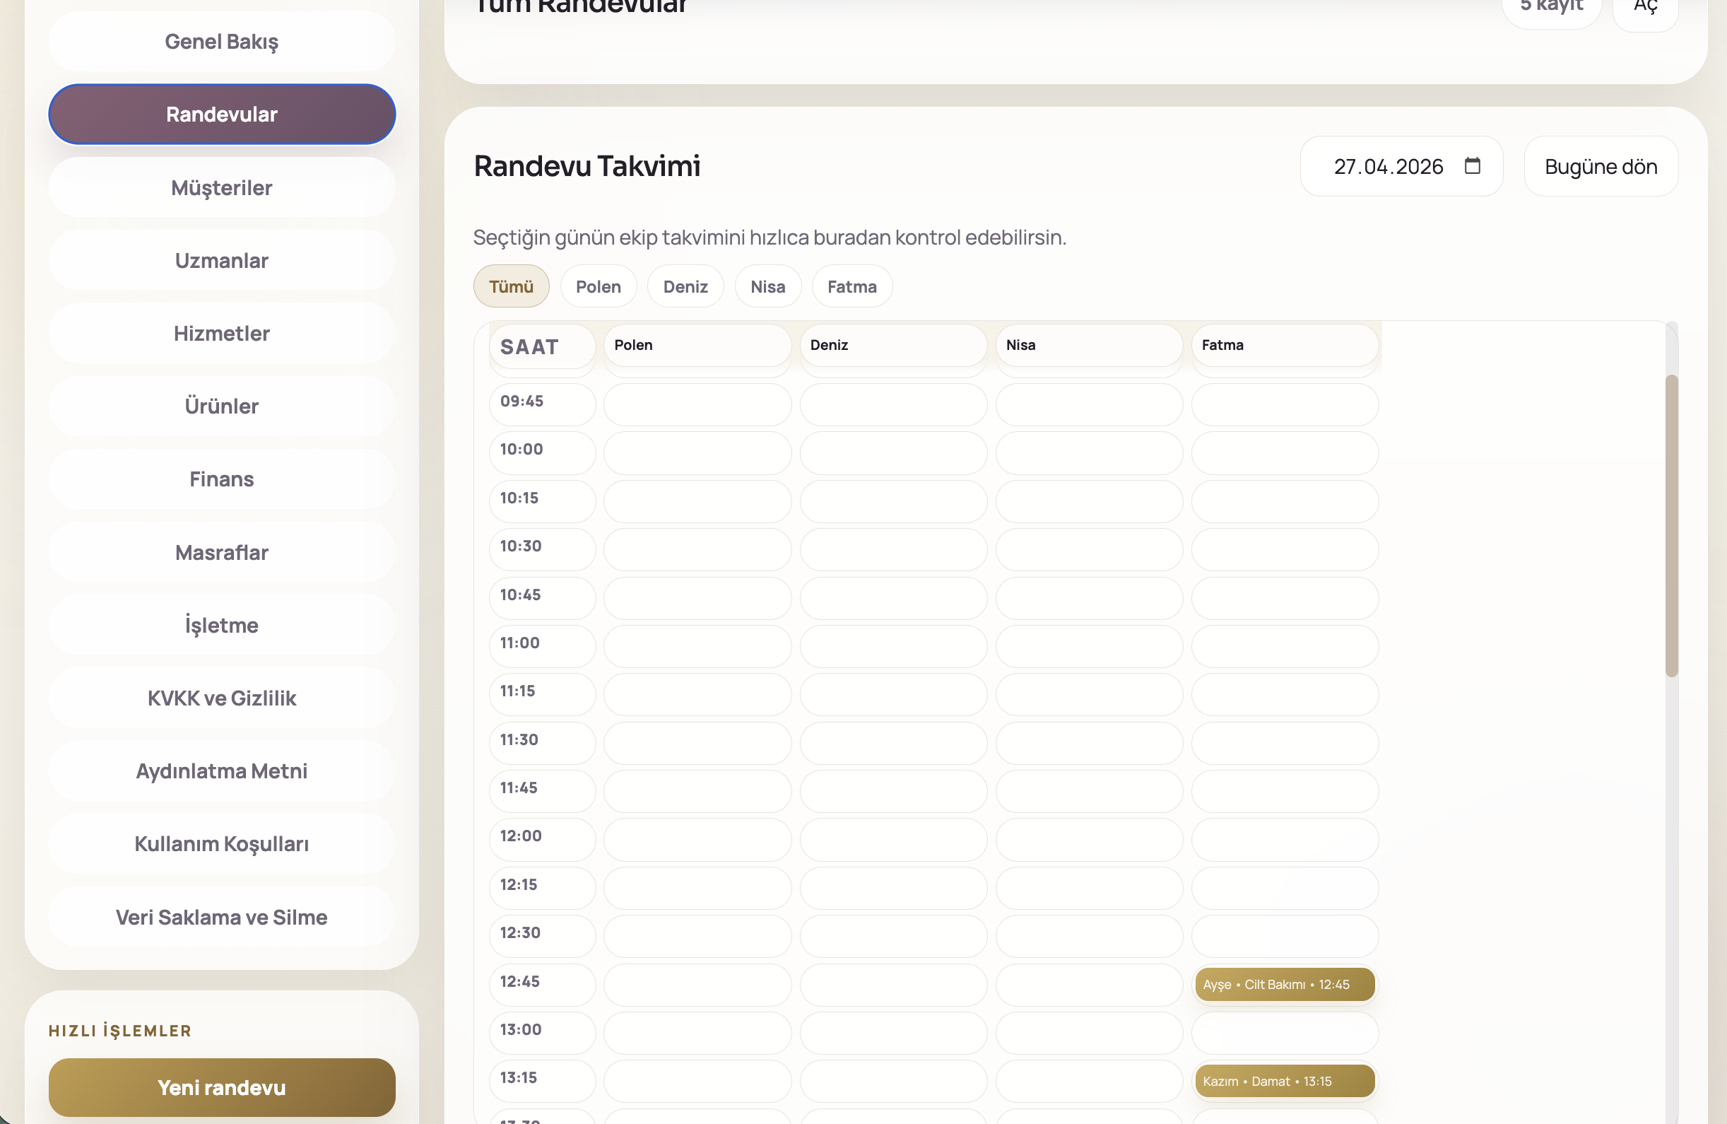Filter the calendar by Fatma
This screenshot has width=1727, height=1124.
coord(852,286)
